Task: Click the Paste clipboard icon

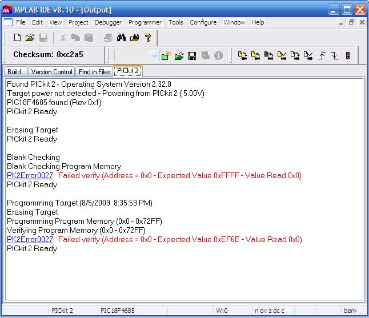Action: point(89,38)
